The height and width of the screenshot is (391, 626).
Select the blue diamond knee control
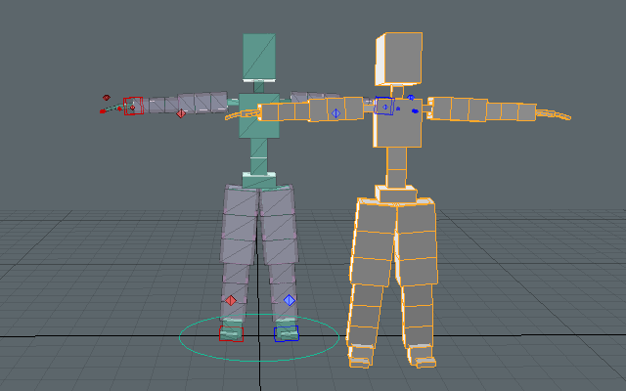point(289,299)
